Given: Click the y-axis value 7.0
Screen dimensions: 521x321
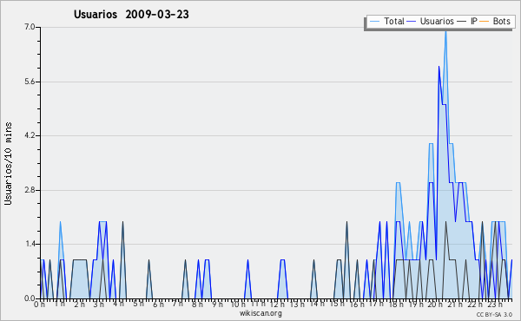Looking at the screenshot, I should 30,27.
